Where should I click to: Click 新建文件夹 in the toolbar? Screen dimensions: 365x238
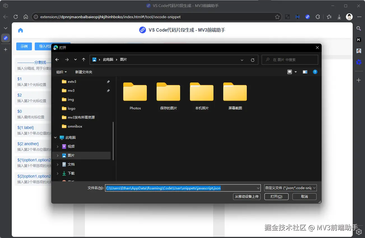tap(83, 72)
